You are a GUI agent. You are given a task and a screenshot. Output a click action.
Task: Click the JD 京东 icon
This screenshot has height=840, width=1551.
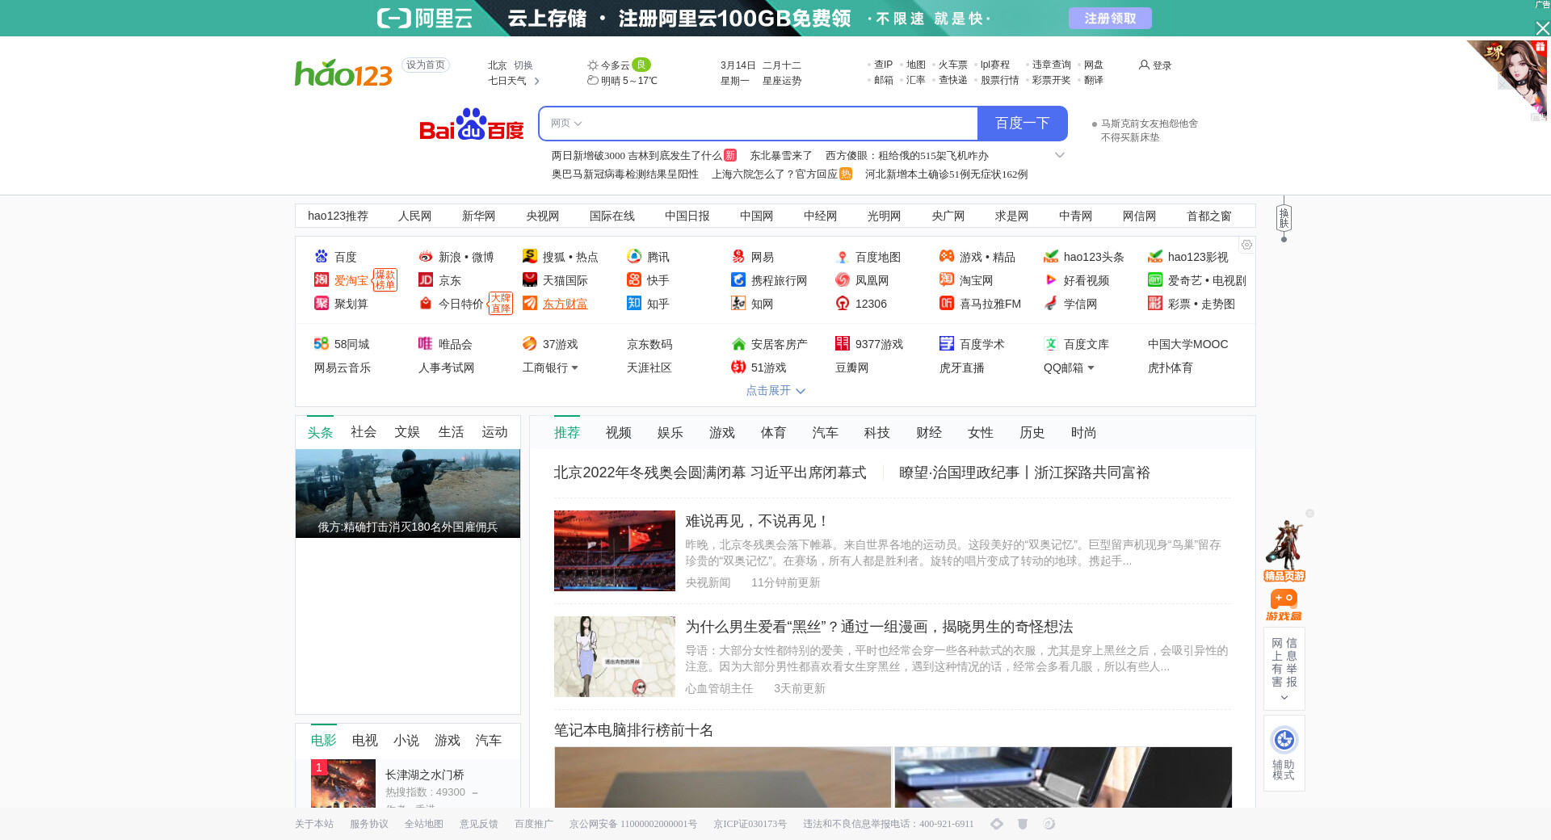click(426, 280)
